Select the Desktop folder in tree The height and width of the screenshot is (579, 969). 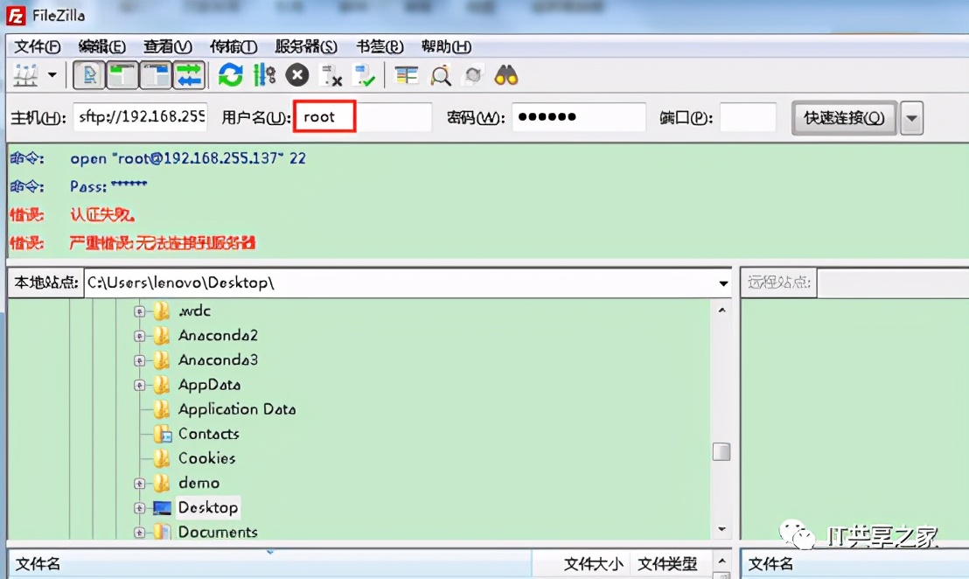[x=207, y=507]
